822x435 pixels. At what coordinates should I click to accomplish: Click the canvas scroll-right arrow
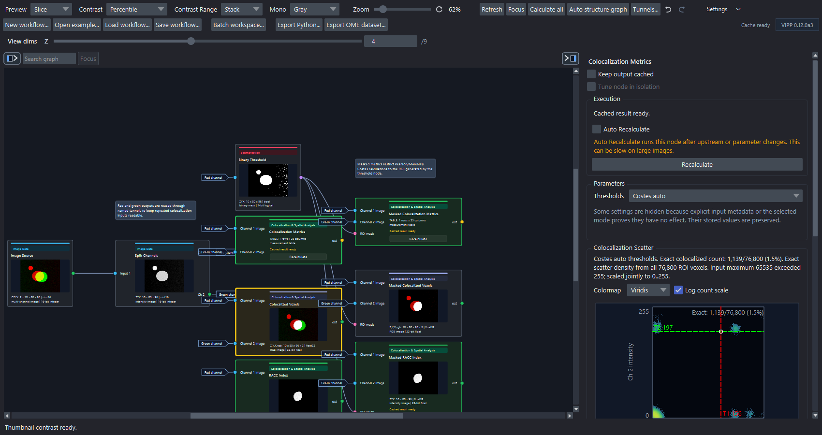[x=570, y=416]
